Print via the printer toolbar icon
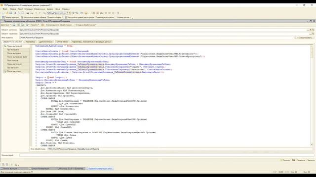This screenshot has width=316, height=177. click(28, 13)
